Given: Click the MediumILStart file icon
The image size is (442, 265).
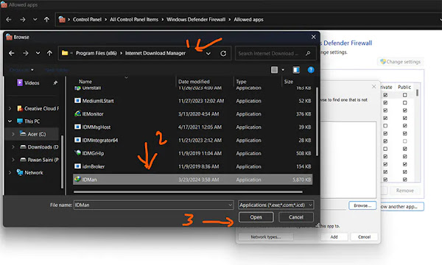Looking at the screenshot, I should pos(77,101).
